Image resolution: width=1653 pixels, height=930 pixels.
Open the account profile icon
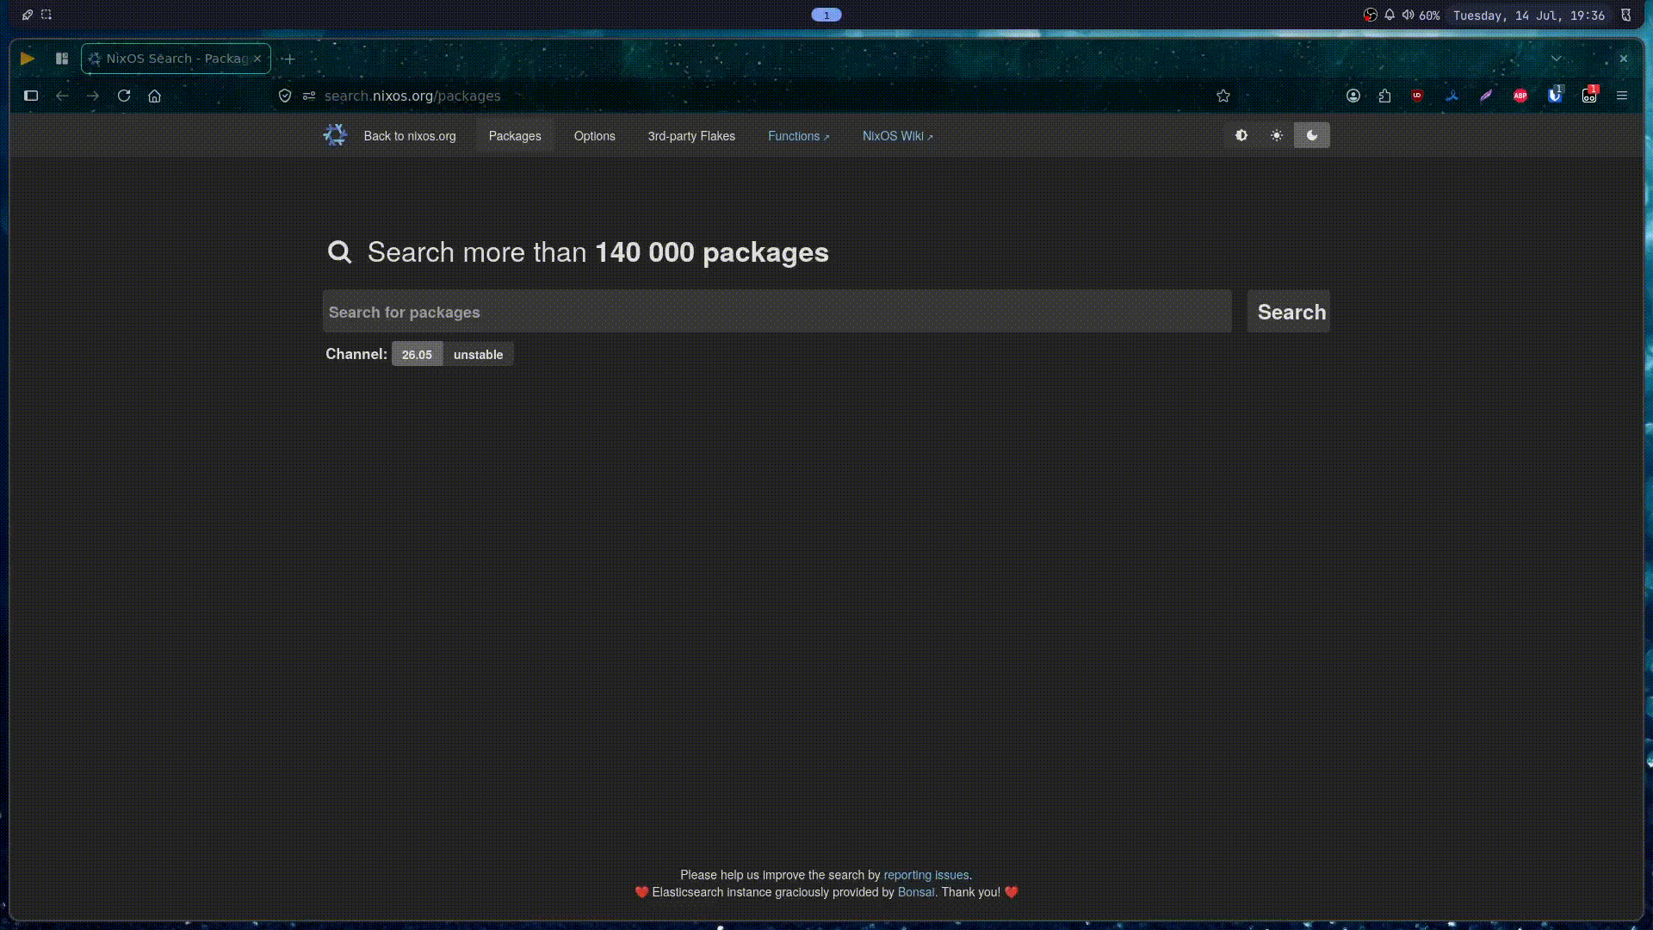pyautogui.click(x=1353, y=96)
